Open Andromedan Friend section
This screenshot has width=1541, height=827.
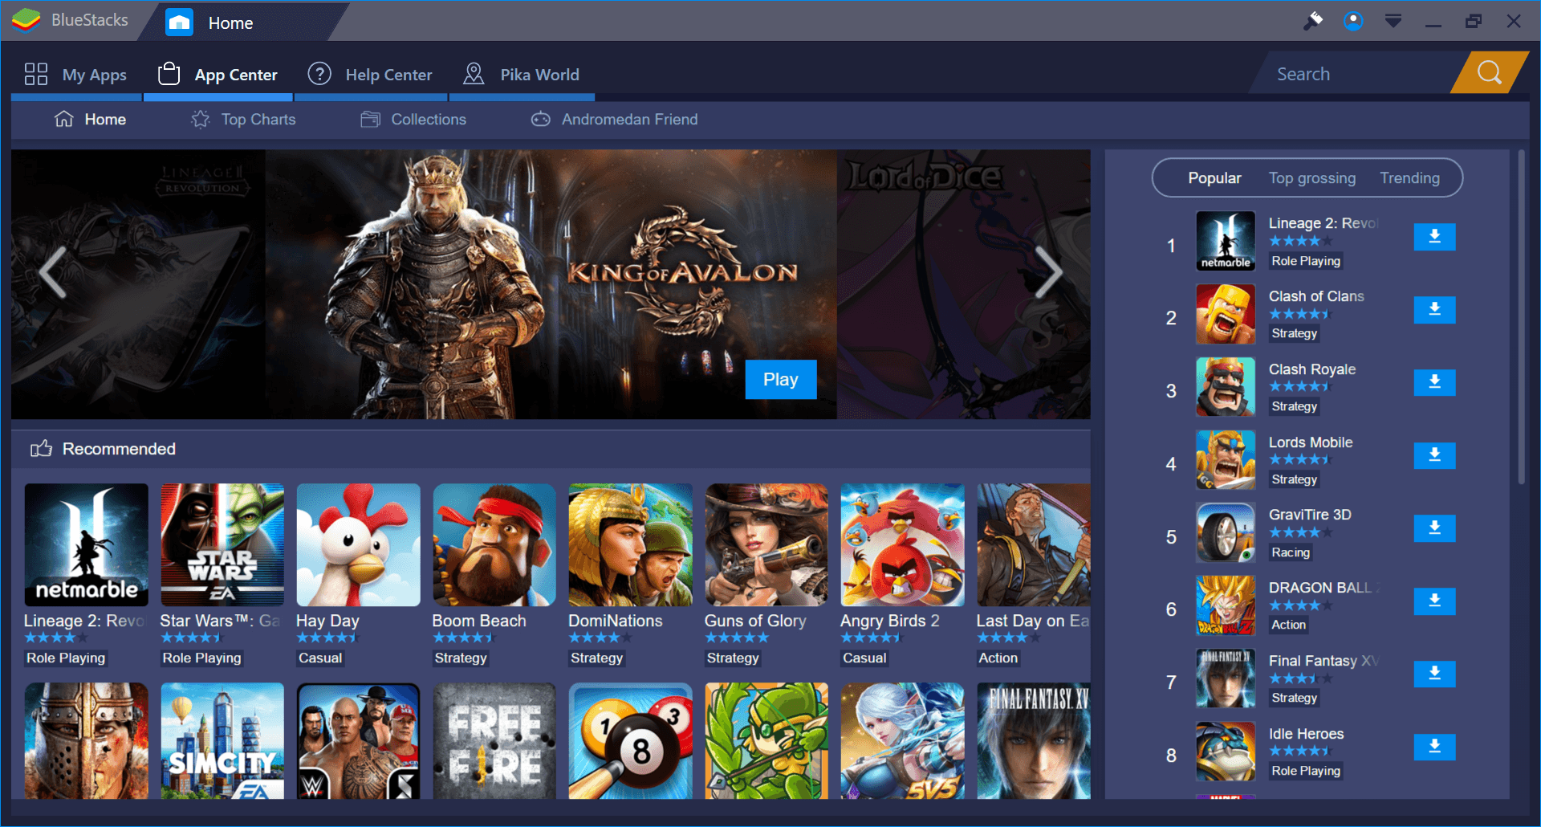click(x=615, y=120)
